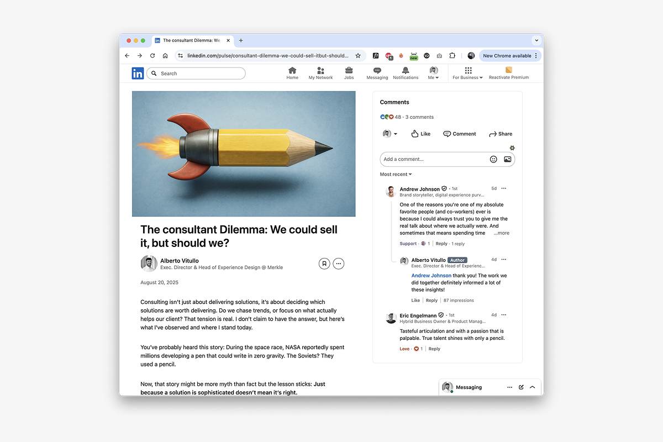The image size is (663, 442).
Task: Insert emoji in comment box
Action: tap(493, 159)
